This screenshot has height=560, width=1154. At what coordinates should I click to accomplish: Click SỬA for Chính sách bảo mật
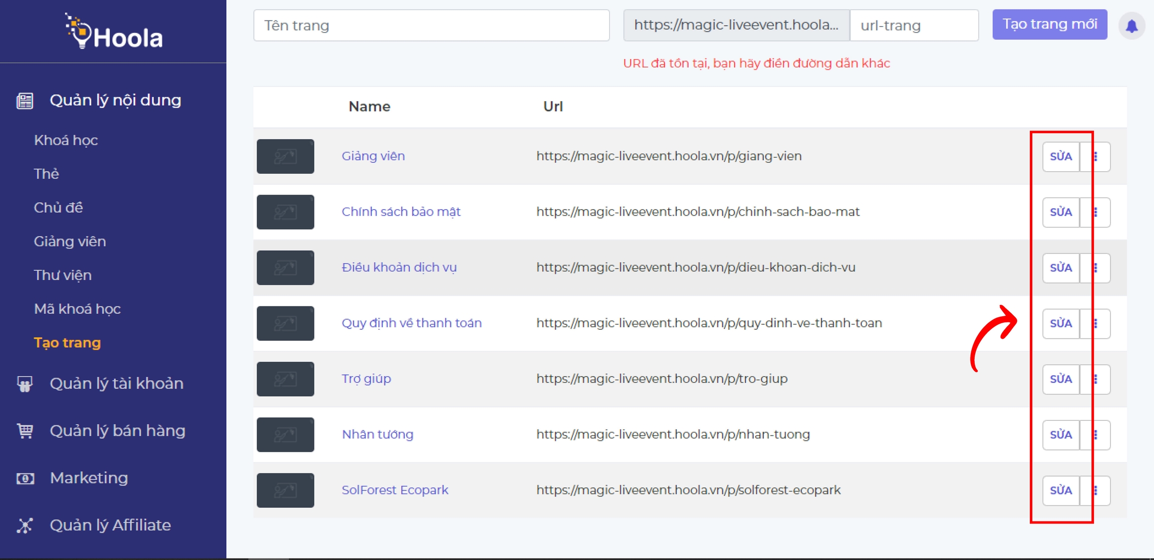1060,212
